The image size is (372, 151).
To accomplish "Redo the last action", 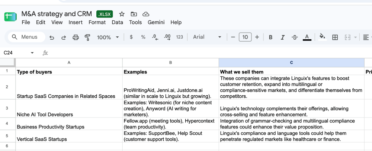I will [x=64, y=37].
